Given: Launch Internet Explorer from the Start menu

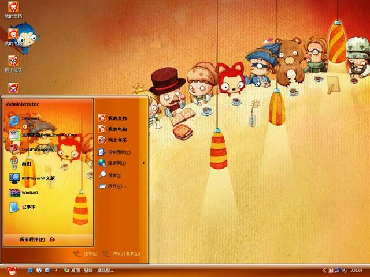Looking at the screenshot, I should (24, 121).
